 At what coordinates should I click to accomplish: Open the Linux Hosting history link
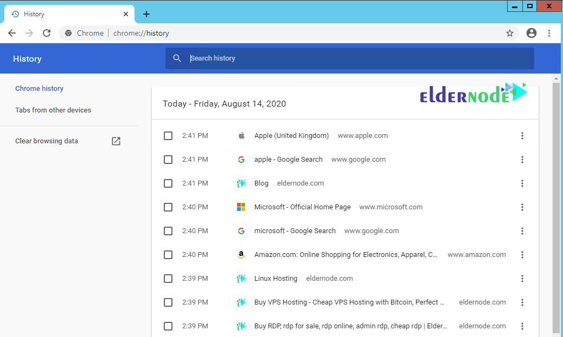coord(276,278)
